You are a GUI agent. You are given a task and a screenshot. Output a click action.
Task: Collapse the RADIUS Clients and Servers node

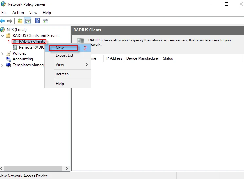[x=3, y=36]
